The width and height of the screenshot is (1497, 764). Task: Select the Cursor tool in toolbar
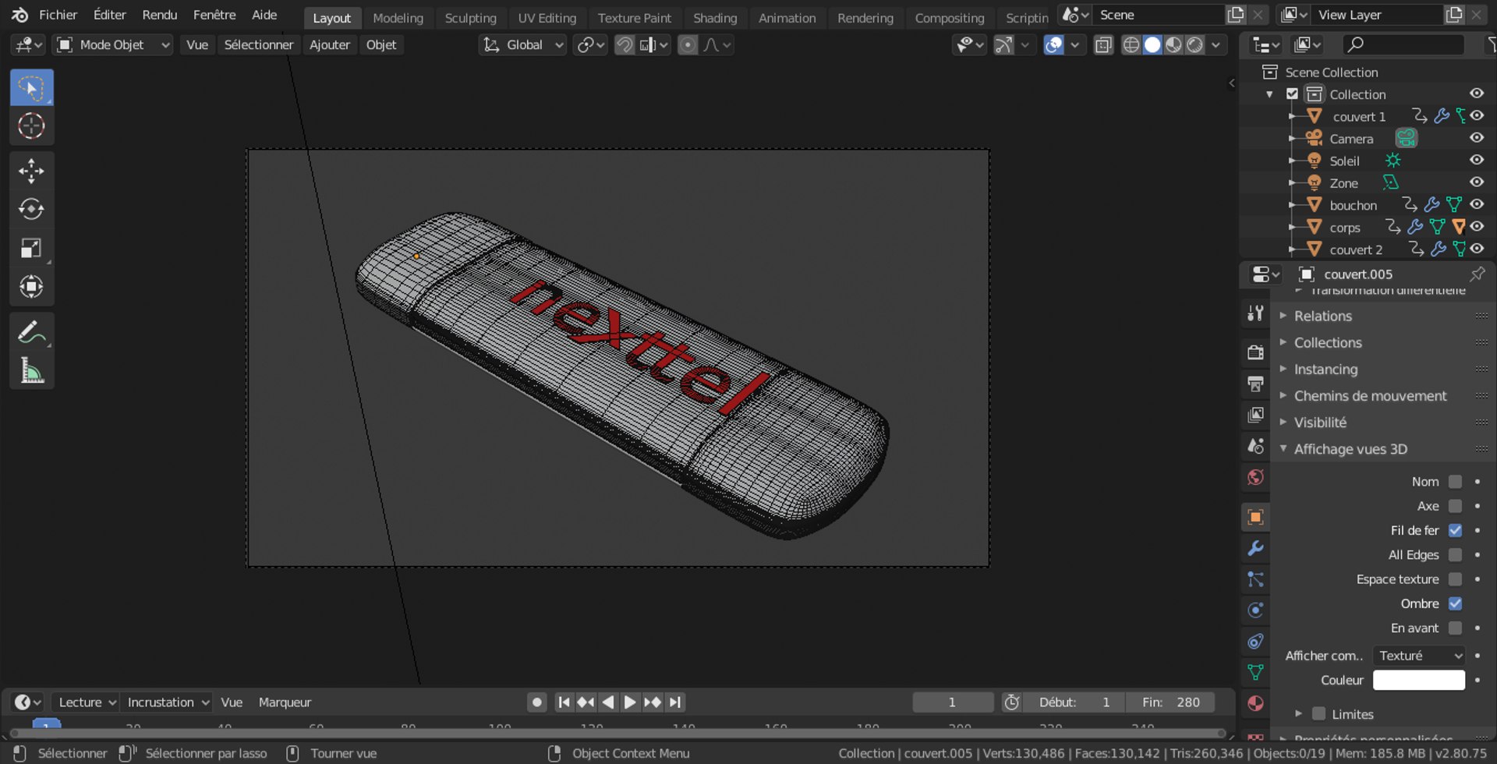click(31, 126)
